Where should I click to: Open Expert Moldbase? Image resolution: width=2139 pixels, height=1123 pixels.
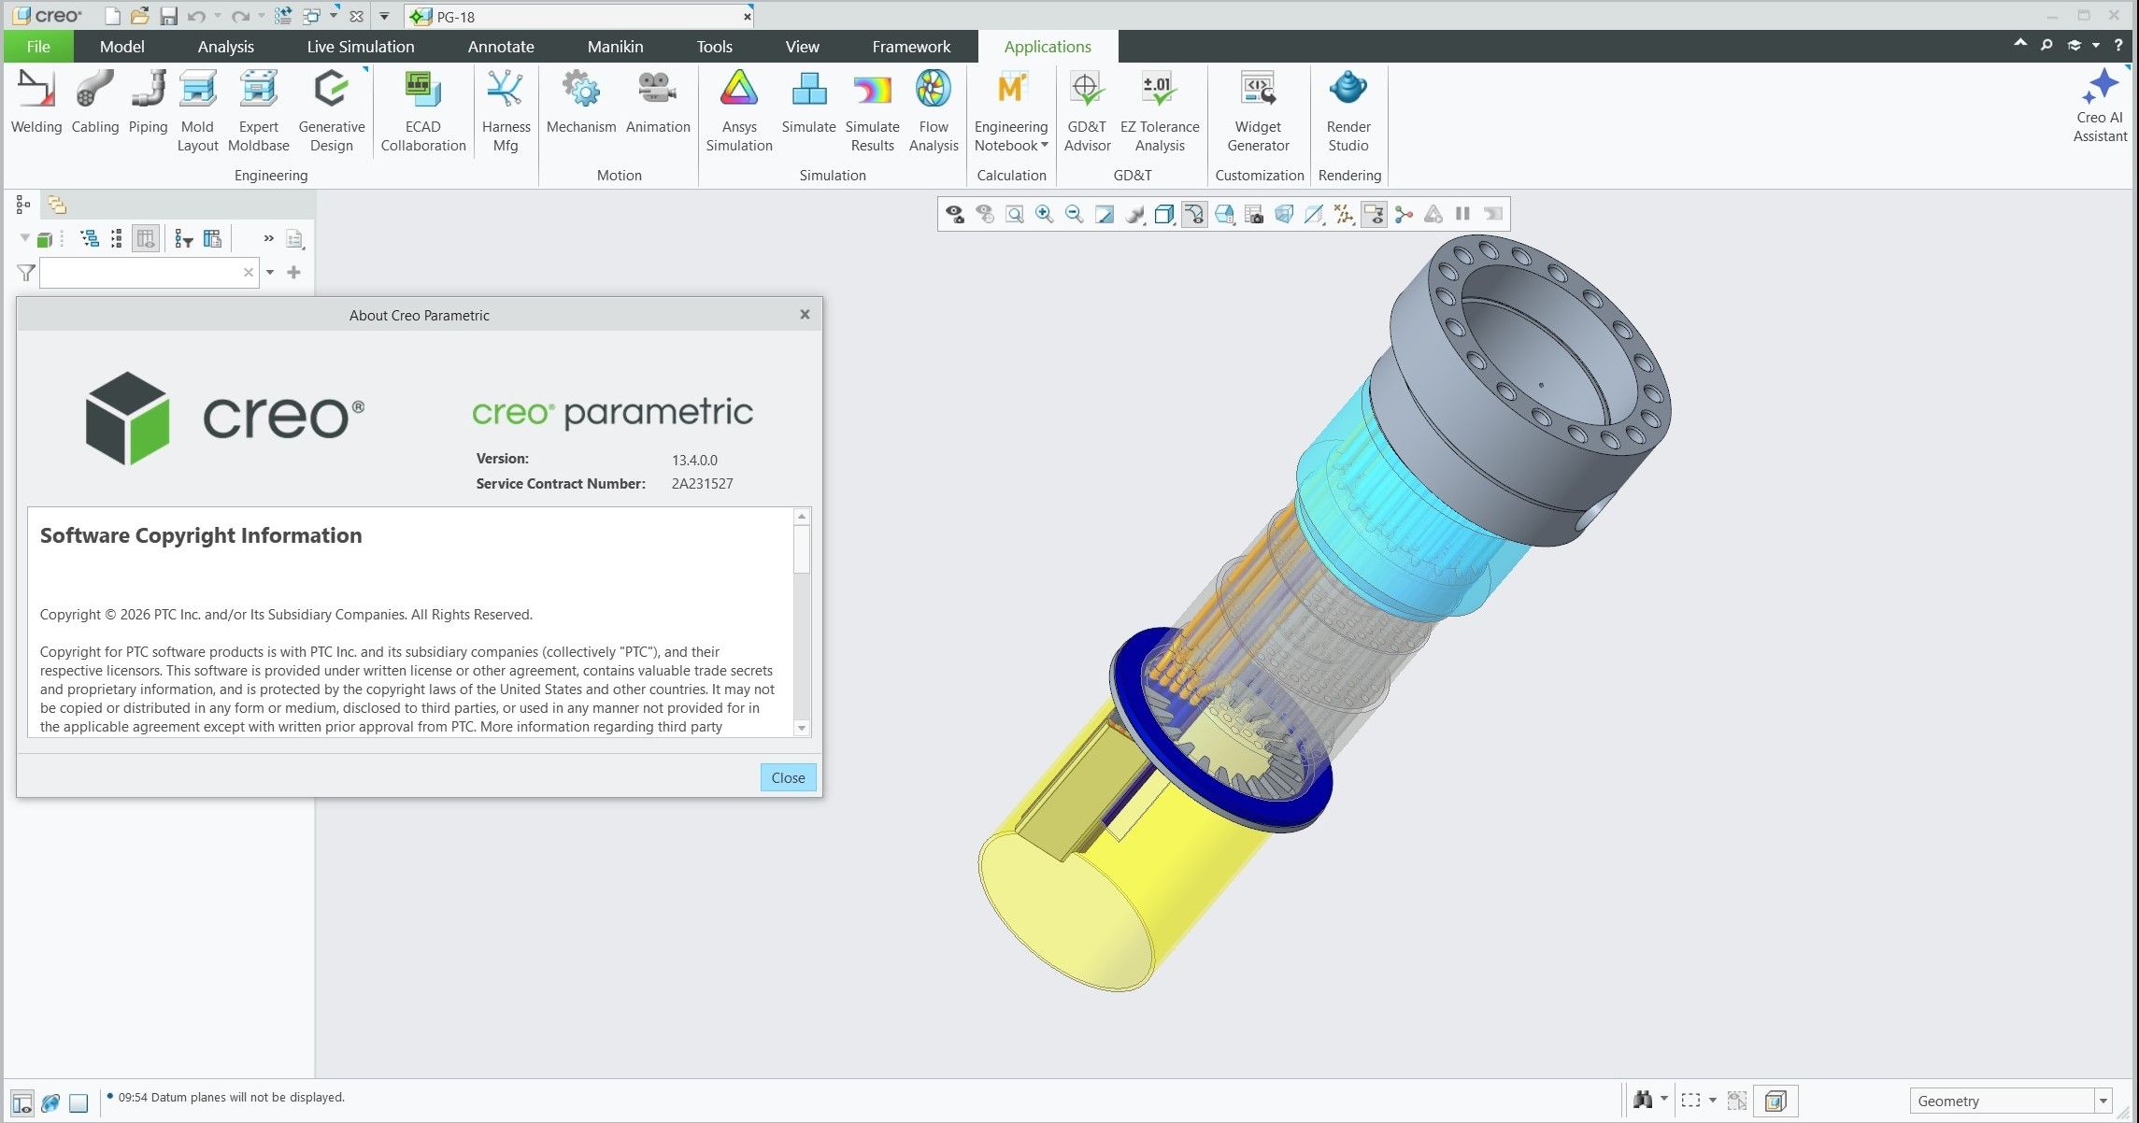click(x=259, y=112)
